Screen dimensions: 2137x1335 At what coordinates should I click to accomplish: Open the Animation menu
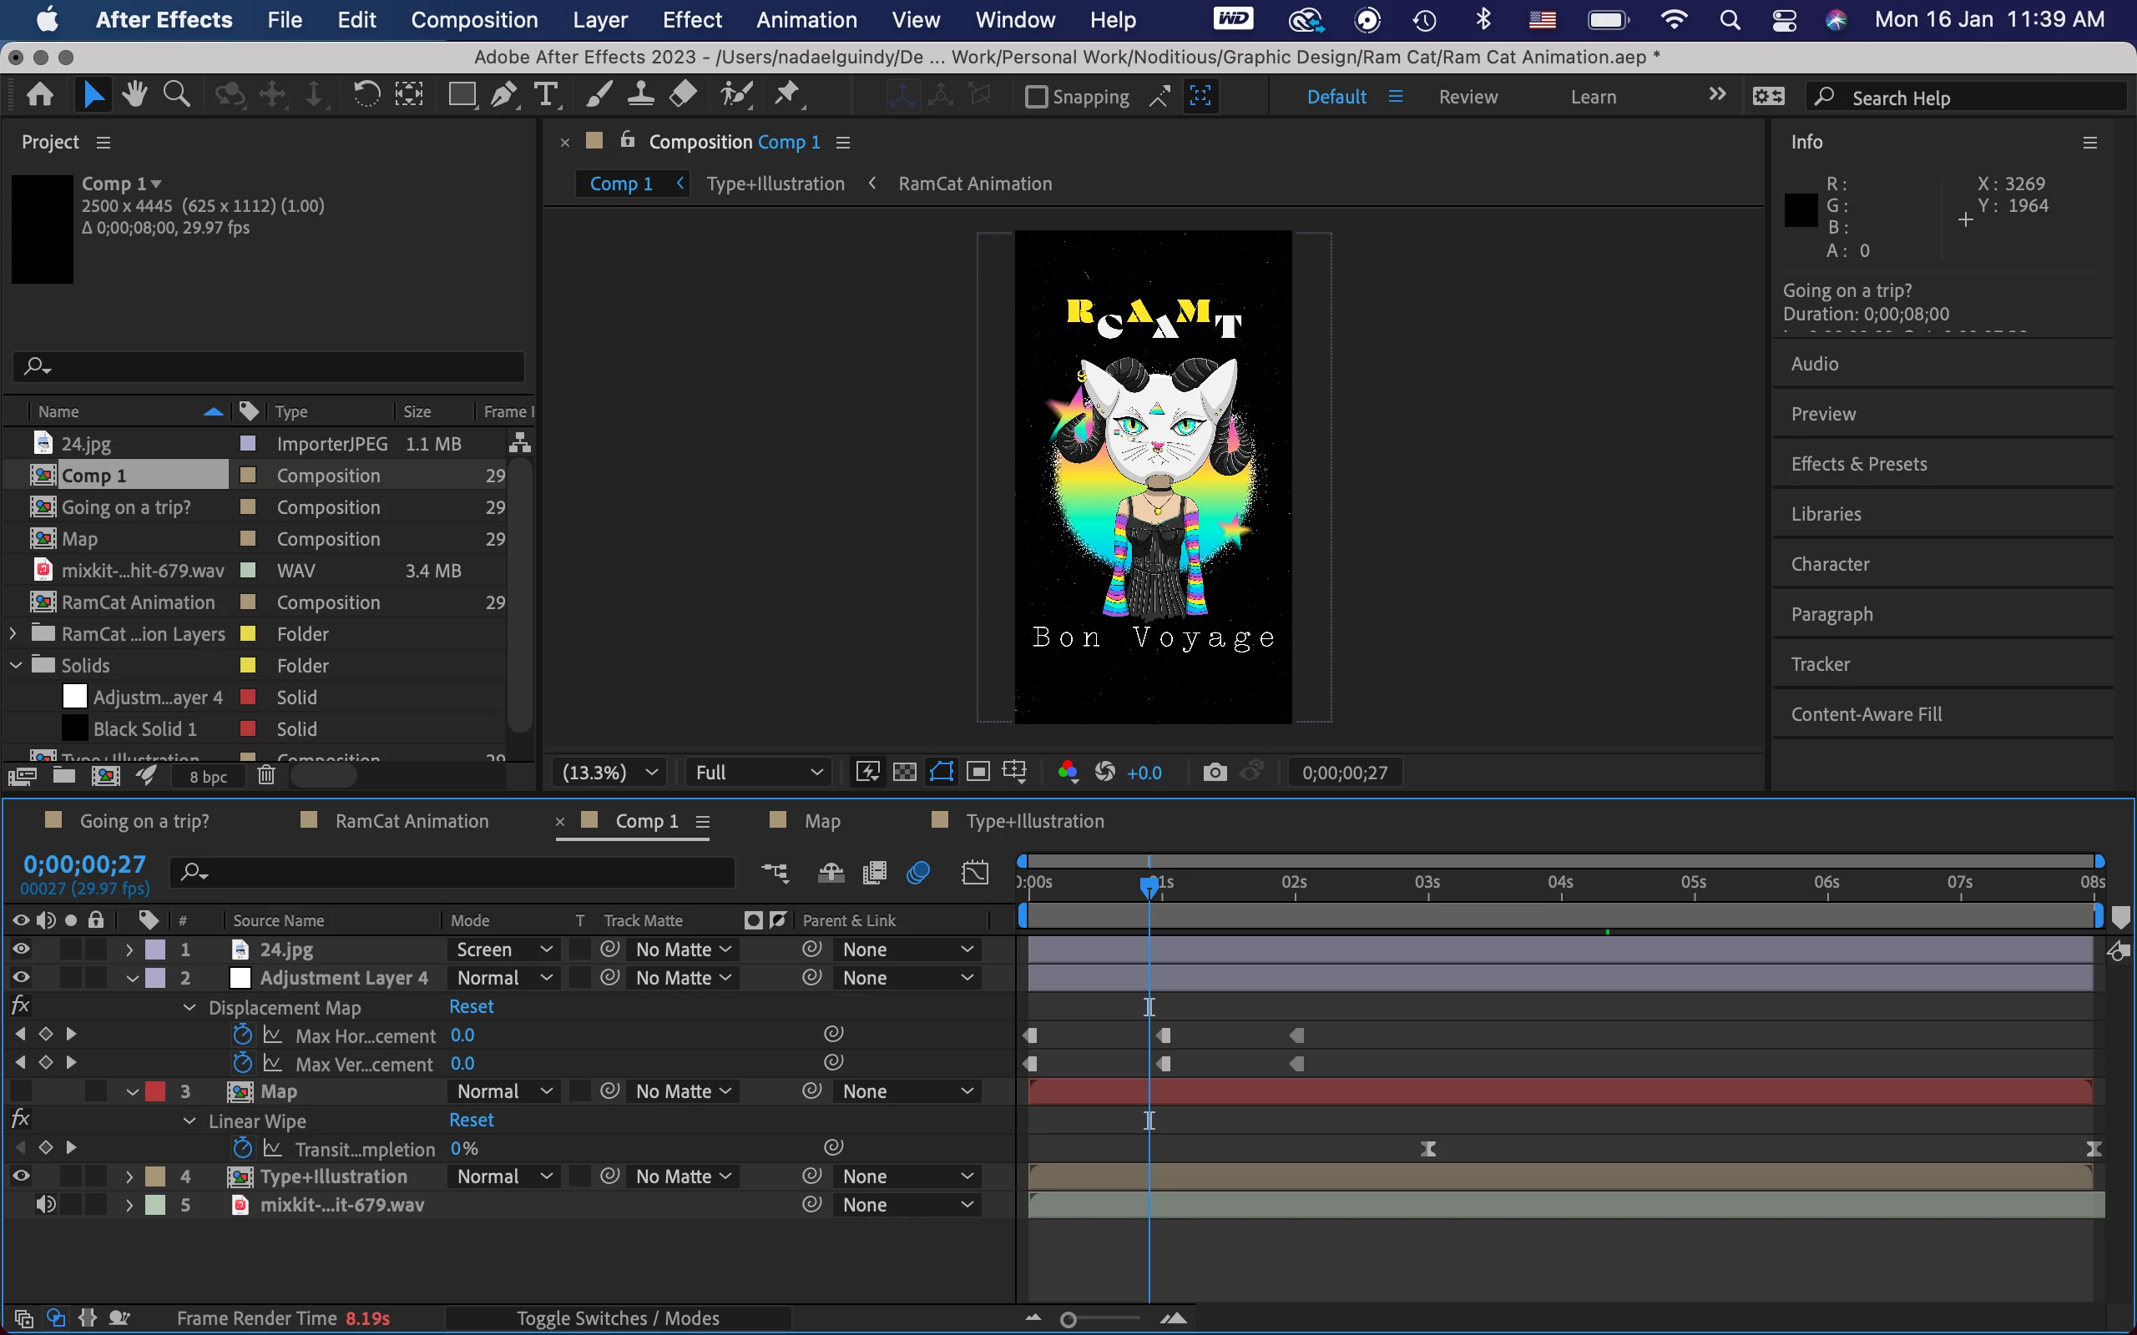pyautogui.click(x=806, y=19)
